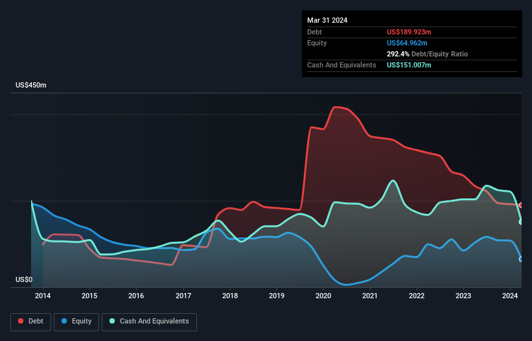The image size is (532, 341).
Task: Click the Mar 31 2024 tooltip date
Action: 327,20
